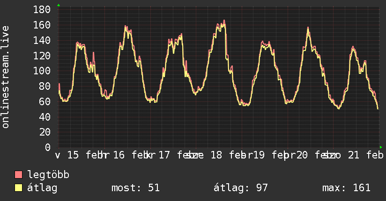Click the 140 y-axis label
The height and width of the screenshot is (201, 386).
click(x=42, y=40)
